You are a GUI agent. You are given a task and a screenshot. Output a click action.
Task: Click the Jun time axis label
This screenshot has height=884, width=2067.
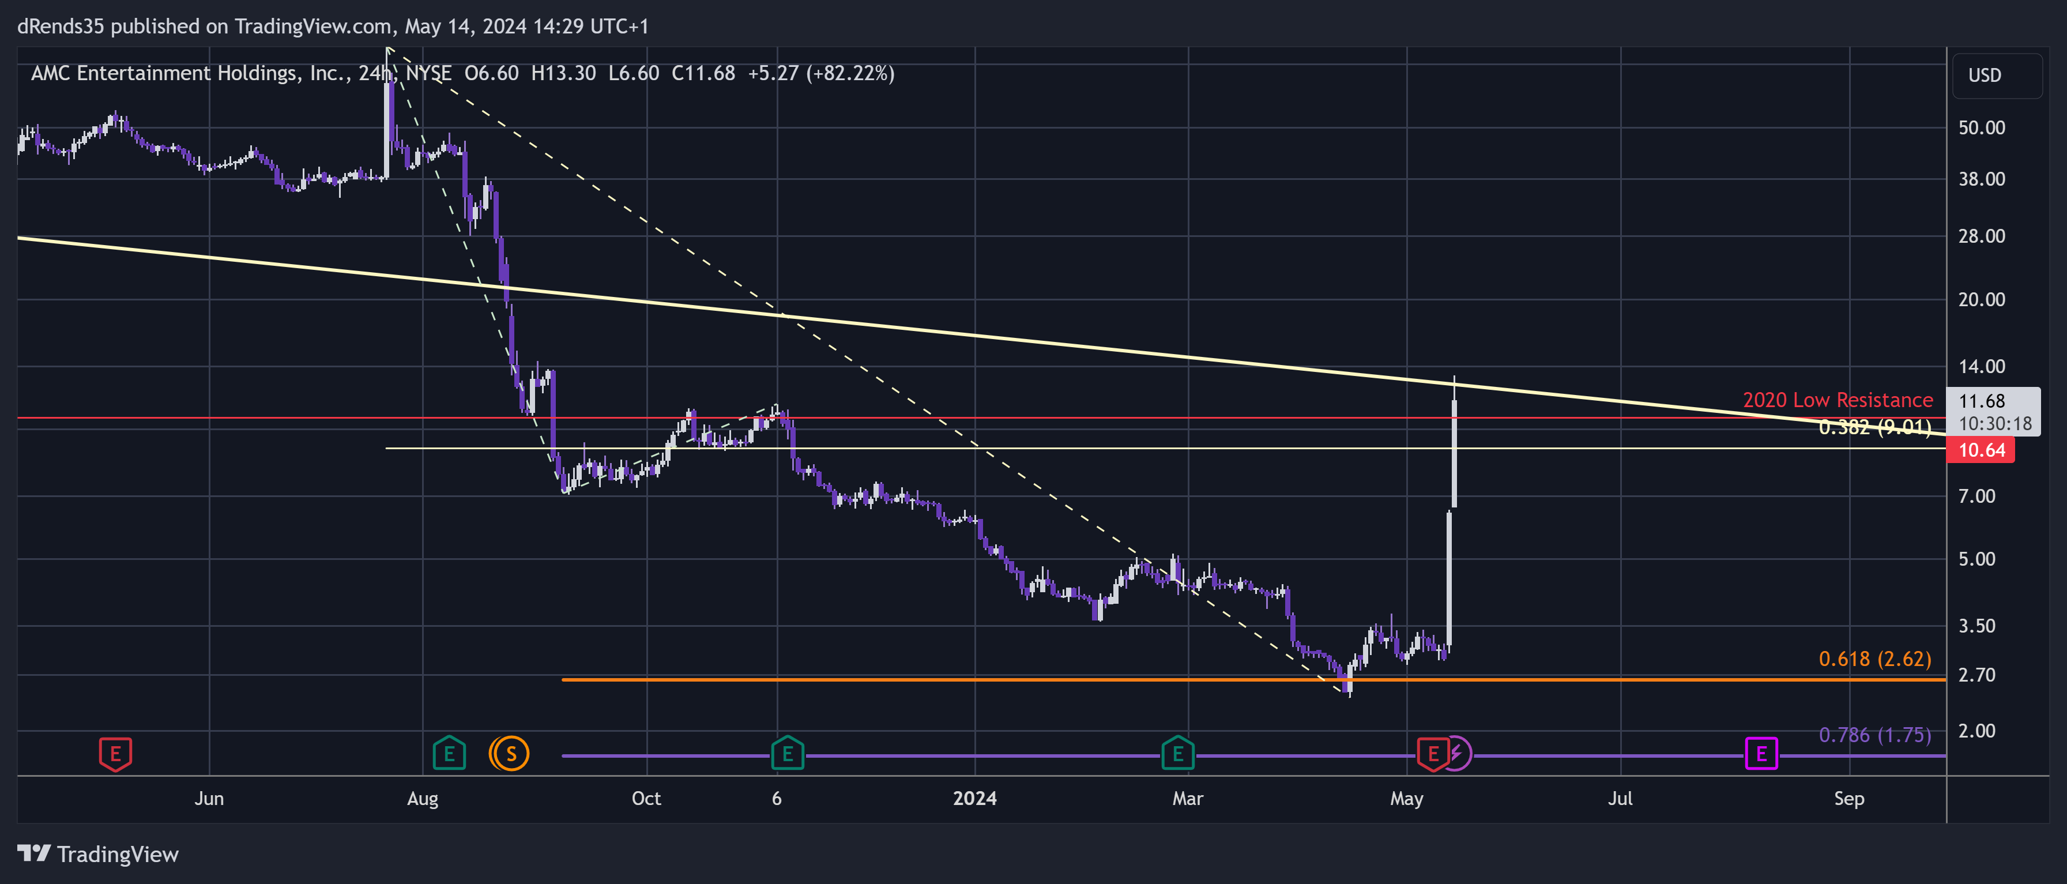coord(209,798)
